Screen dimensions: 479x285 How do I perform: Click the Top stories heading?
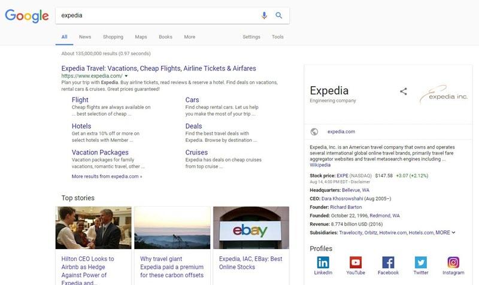point(78,198)
